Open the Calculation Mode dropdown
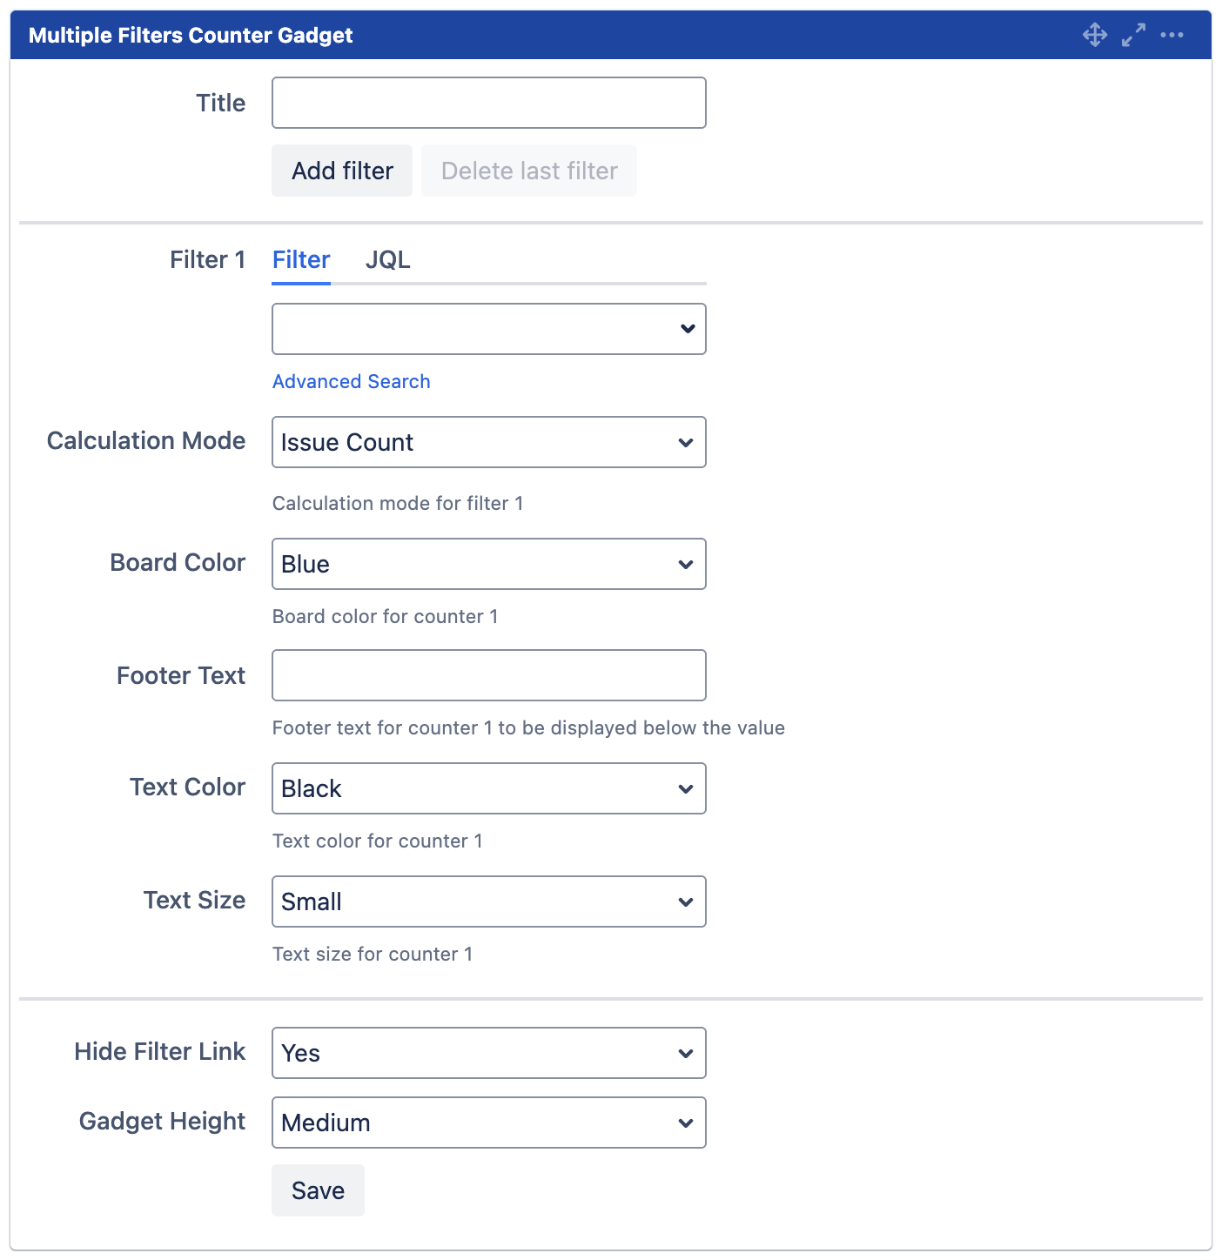Screen dimensions: 1222x1260 pyautogui.click(x=488, y=442)
